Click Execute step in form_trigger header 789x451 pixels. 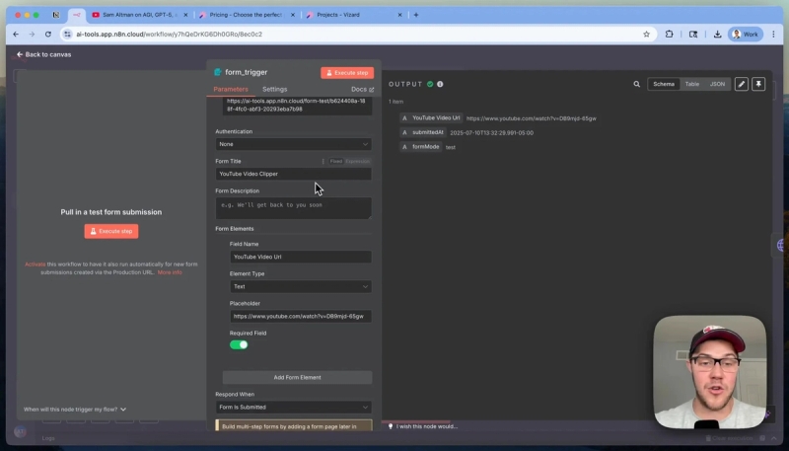click(x=347, y=72)
